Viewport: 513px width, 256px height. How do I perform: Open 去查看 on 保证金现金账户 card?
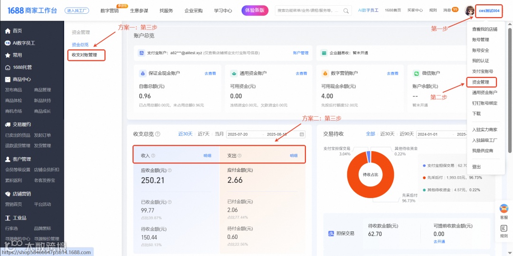pos(210,74)
